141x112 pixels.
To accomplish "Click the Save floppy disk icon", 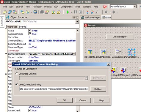I will click(x=35, y=12).
